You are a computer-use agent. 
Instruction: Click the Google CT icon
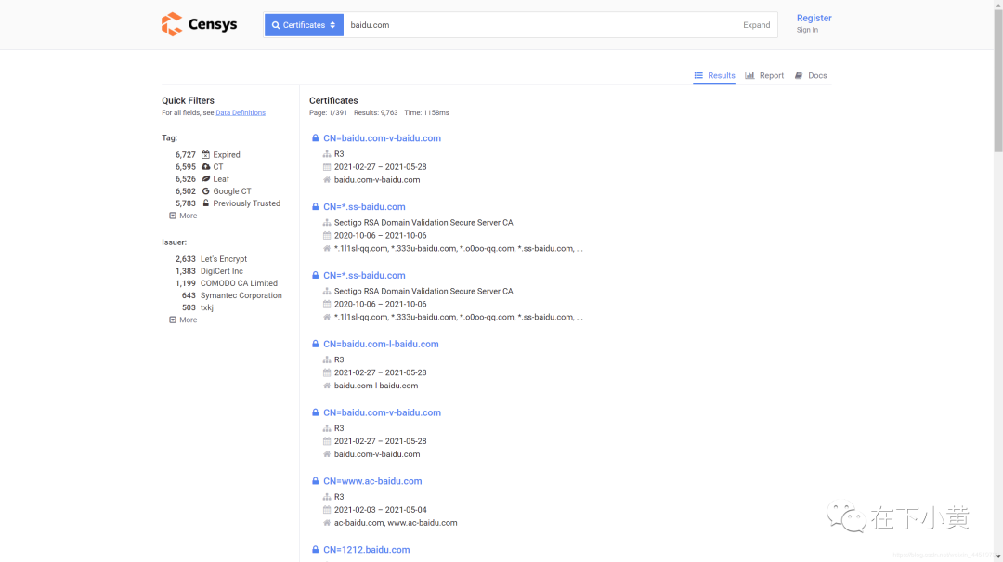[205, 191]
